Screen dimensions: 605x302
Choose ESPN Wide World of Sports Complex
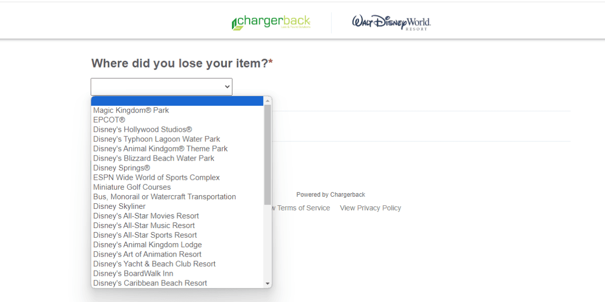click(177, 177)
